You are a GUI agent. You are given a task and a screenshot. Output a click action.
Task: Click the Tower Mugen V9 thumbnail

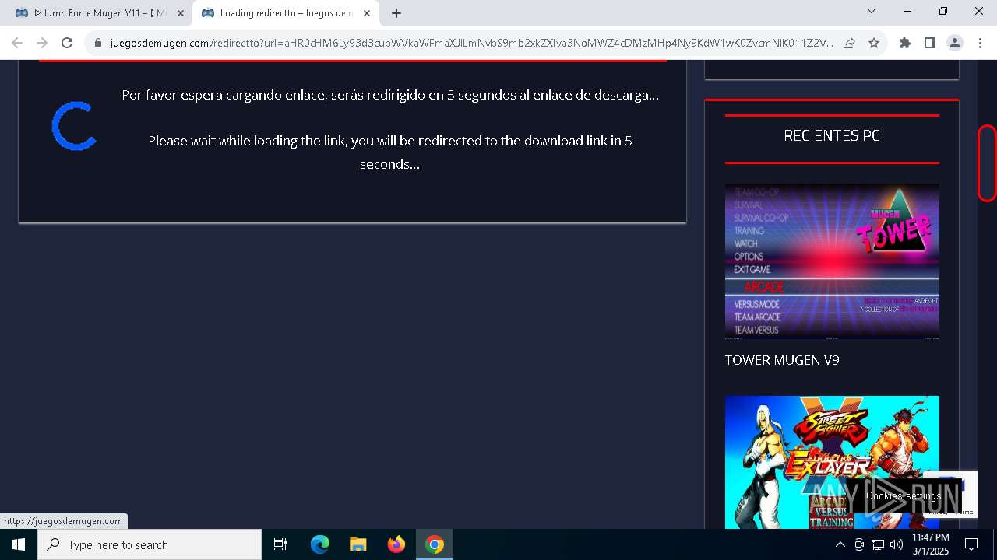click(x=832, y=261)
